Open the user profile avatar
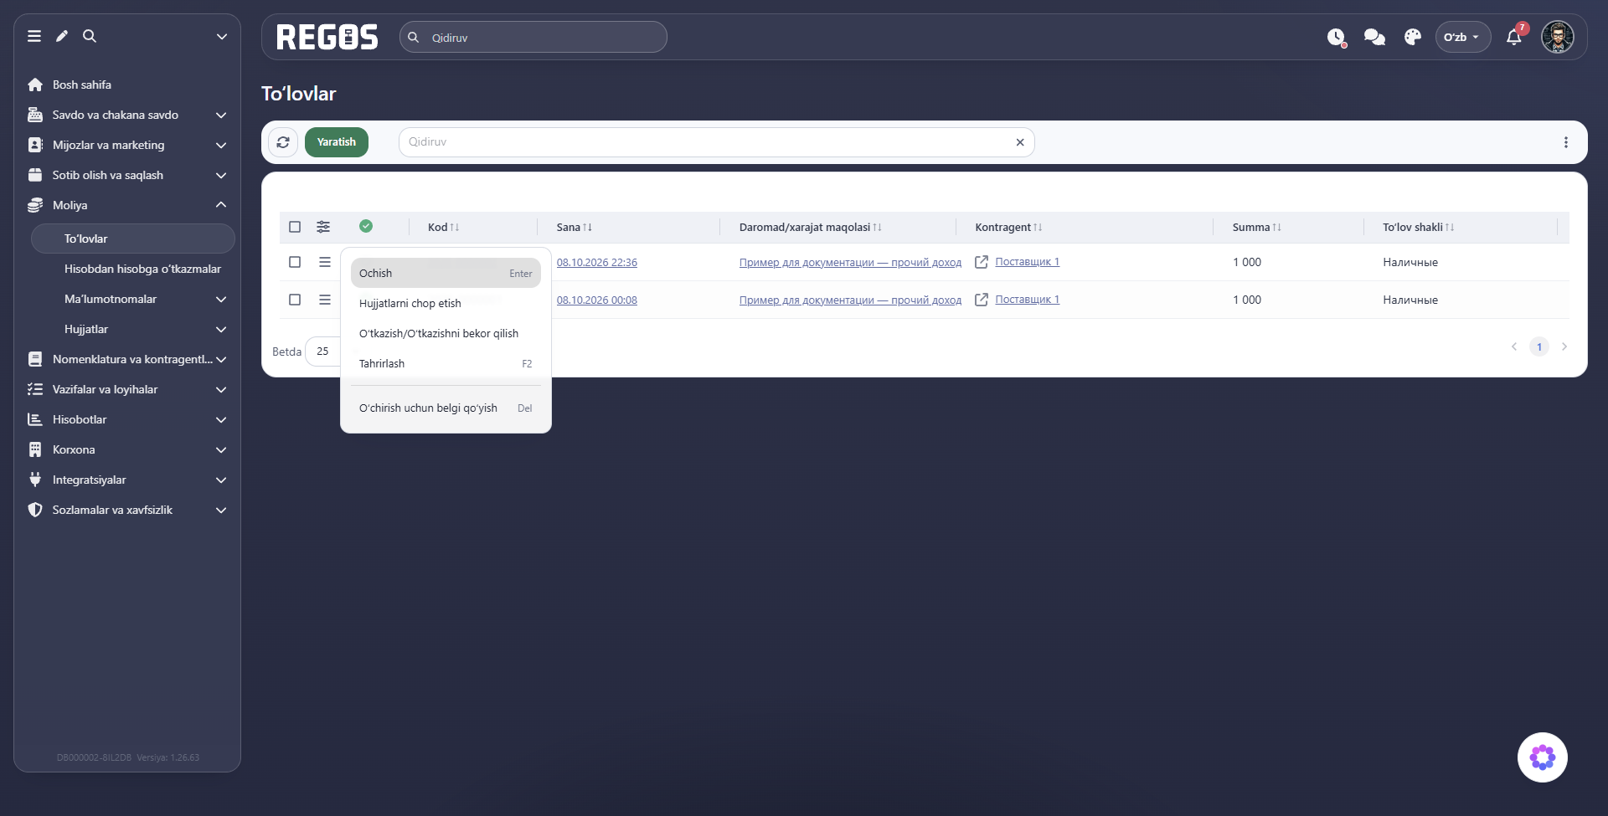Screen dimensions: 1608x816 click(x=1558, y=37)
